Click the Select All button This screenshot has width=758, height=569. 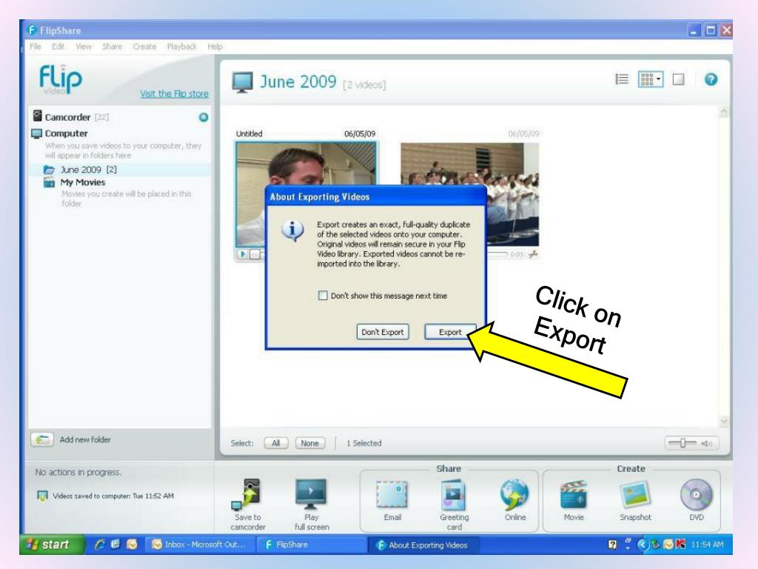click(276, 443)
